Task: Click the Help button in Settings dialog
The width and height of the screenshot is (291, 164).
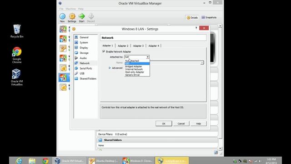Action: point(199,123)
